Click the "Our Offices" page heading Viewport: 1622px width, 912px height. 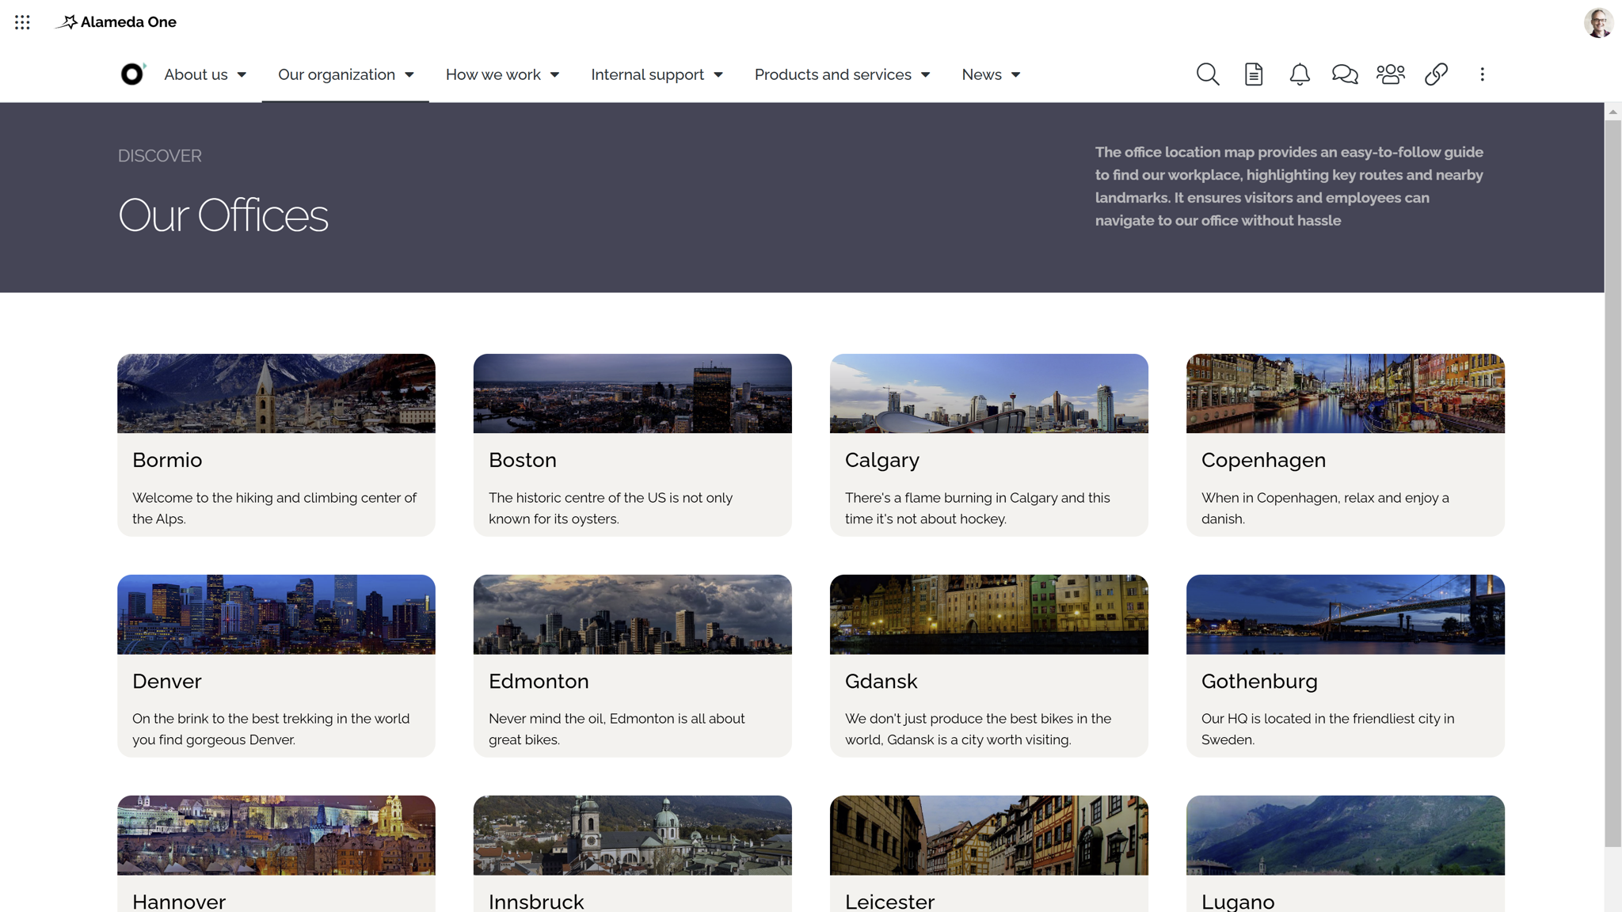[x=223, y=215]
